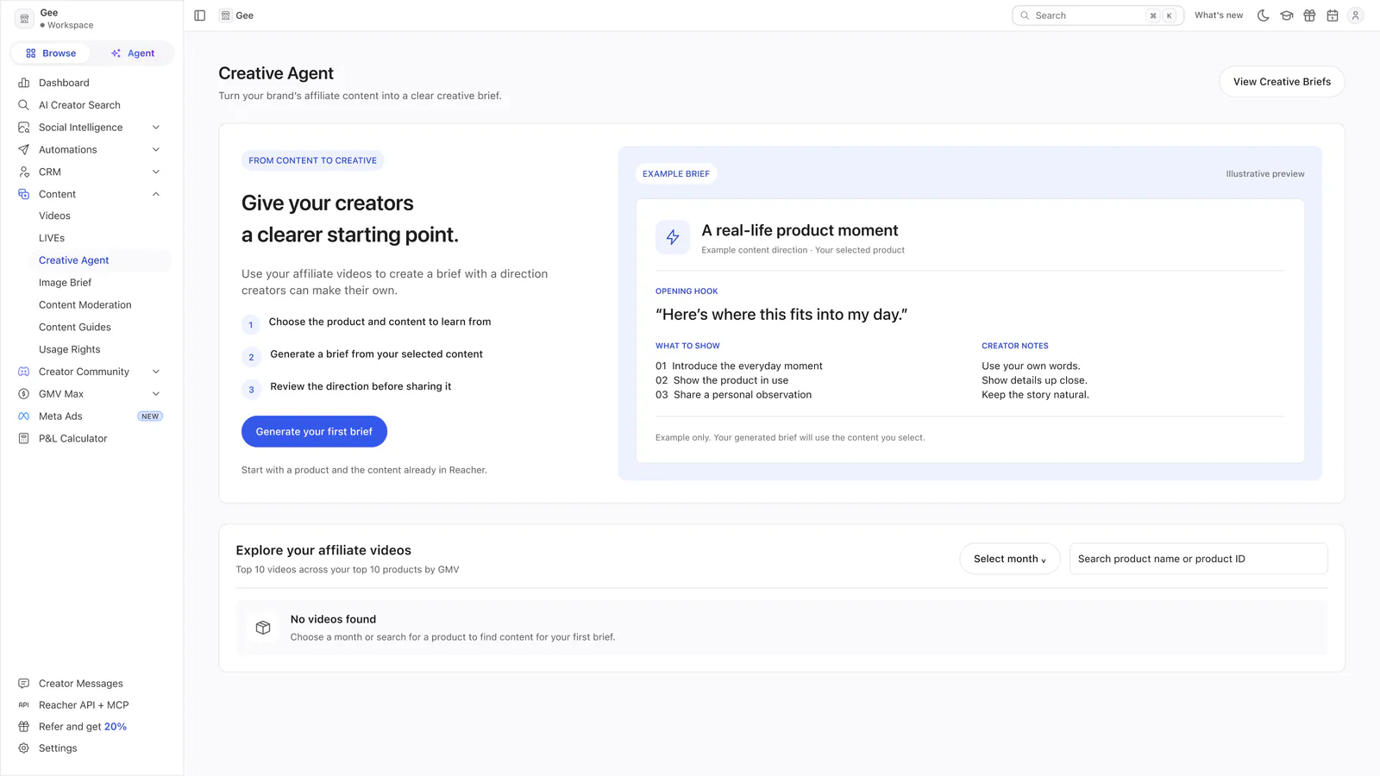The height and width of the screenshot is (776, 1380).
Task: Click the AI Creator Search magnifier icon
Action: [x=24, y=105]
